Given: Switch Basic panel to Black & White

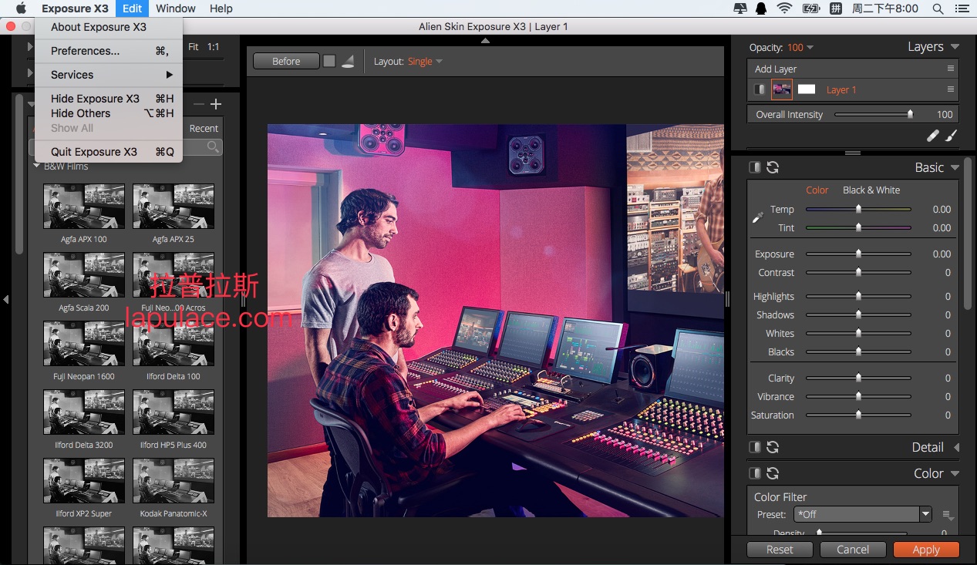Looking at the screenshot, I should point(871,190).
